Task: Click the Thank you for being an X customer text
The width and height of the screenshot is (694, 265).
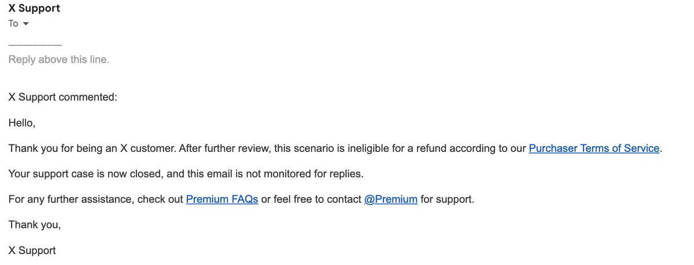Action: [92, 148]
